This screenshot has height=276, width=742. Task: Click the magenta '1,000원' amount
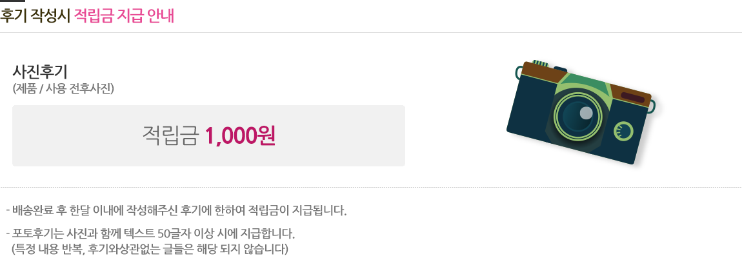pos(240,135)
